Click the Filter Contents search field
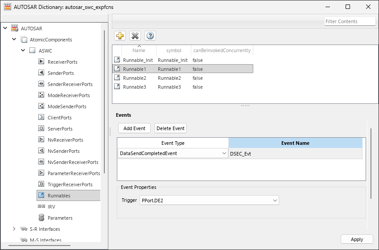The height and width of the screenshot is (250, 379). point(350,21)
